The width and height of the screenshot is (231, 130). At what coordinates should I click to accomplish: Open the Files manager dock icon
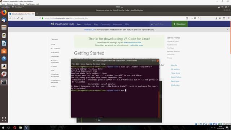(4, 28)
